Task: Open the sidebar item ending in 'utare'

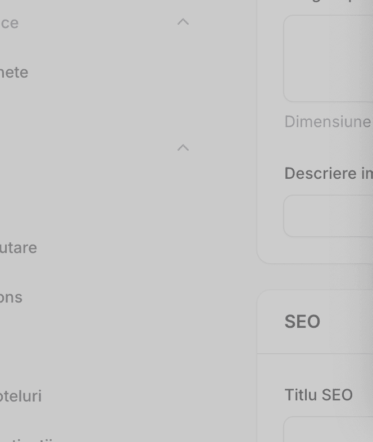Action: [x=19, y=248]
